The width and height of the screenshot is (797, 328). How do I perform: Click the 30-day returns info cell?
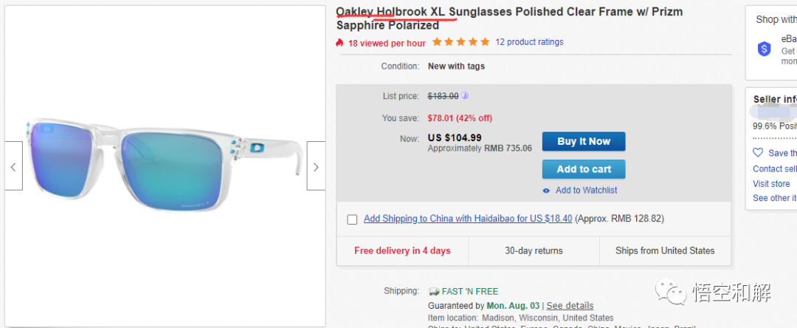pos(534,250)
